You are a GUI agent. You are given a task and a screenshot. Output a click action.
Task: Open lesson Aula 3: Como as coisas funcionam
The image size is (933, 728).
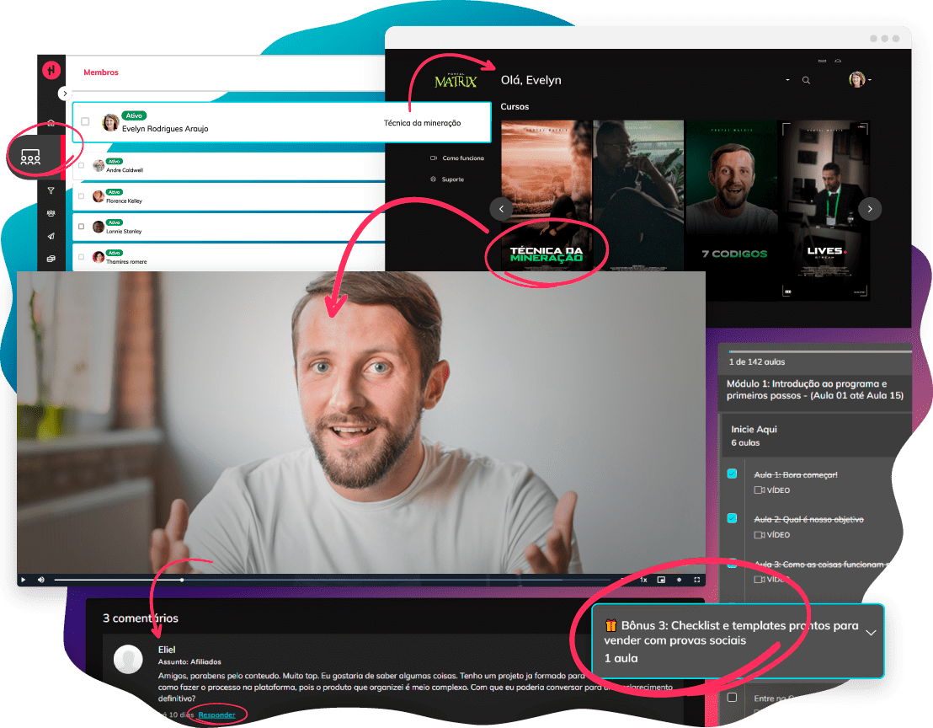point(821,565)
